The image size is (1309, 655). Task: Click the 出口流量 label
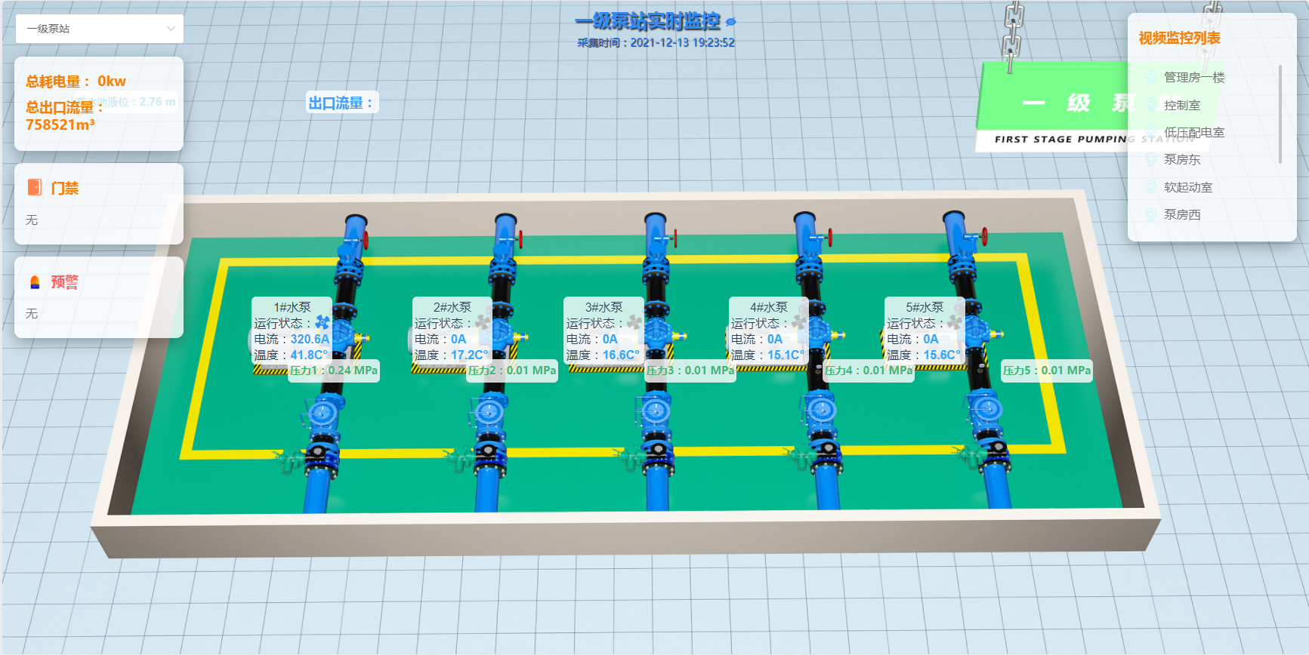[x=341, y=103]
